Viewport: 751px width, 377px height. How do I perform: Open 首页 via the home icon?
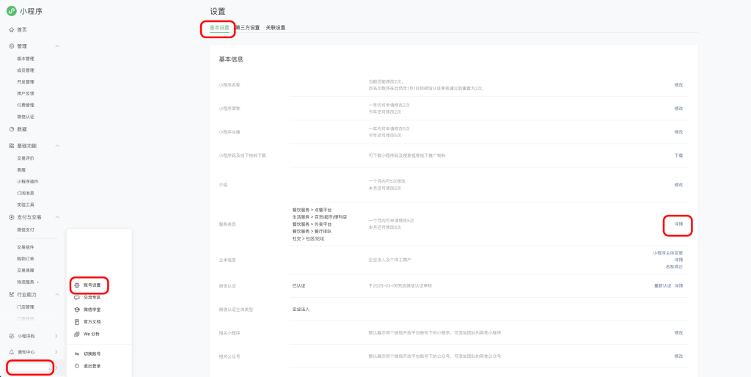[11, 29]
